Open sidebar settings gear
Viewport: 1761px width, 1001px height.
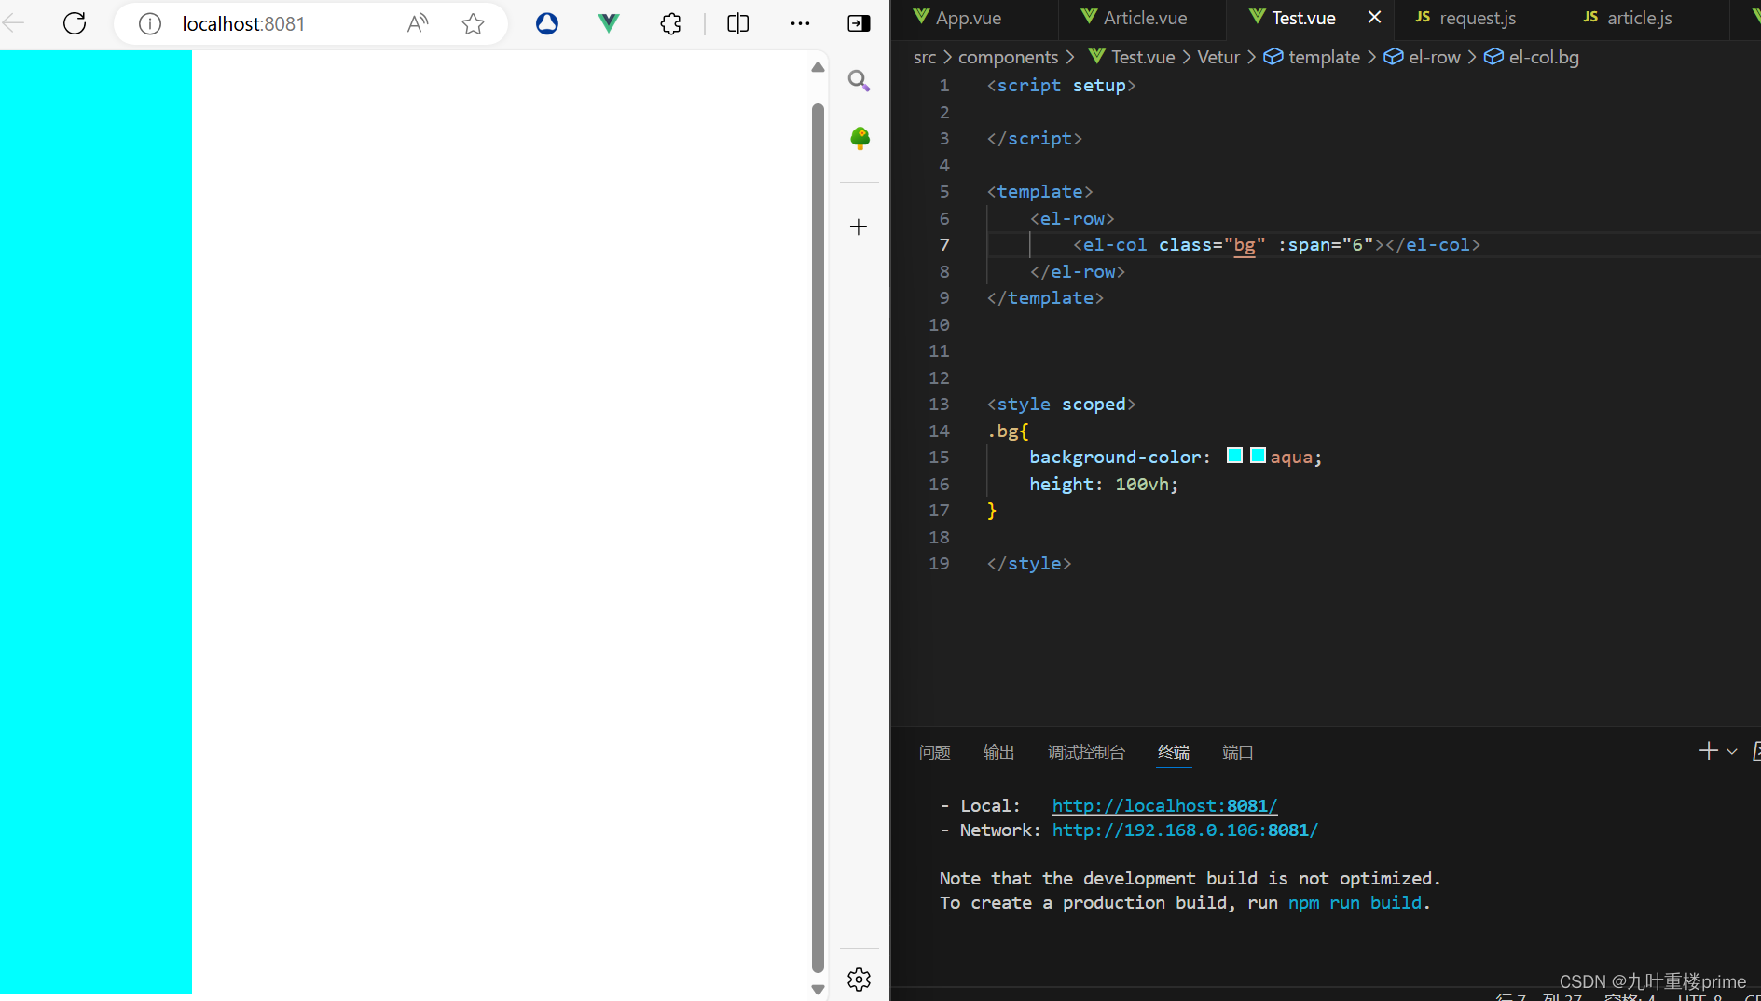tap(859, 980)
